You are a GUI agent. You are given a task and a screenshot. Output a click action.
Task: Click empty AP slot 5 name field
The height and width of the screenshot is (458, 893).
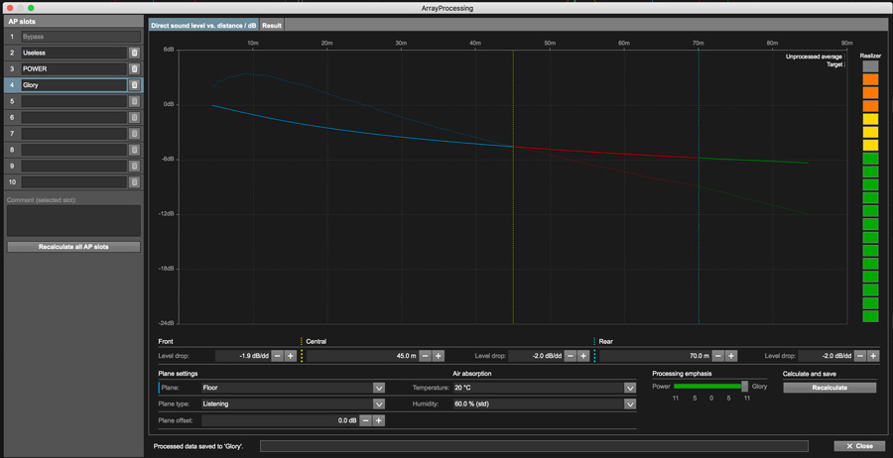click(73, 101)
